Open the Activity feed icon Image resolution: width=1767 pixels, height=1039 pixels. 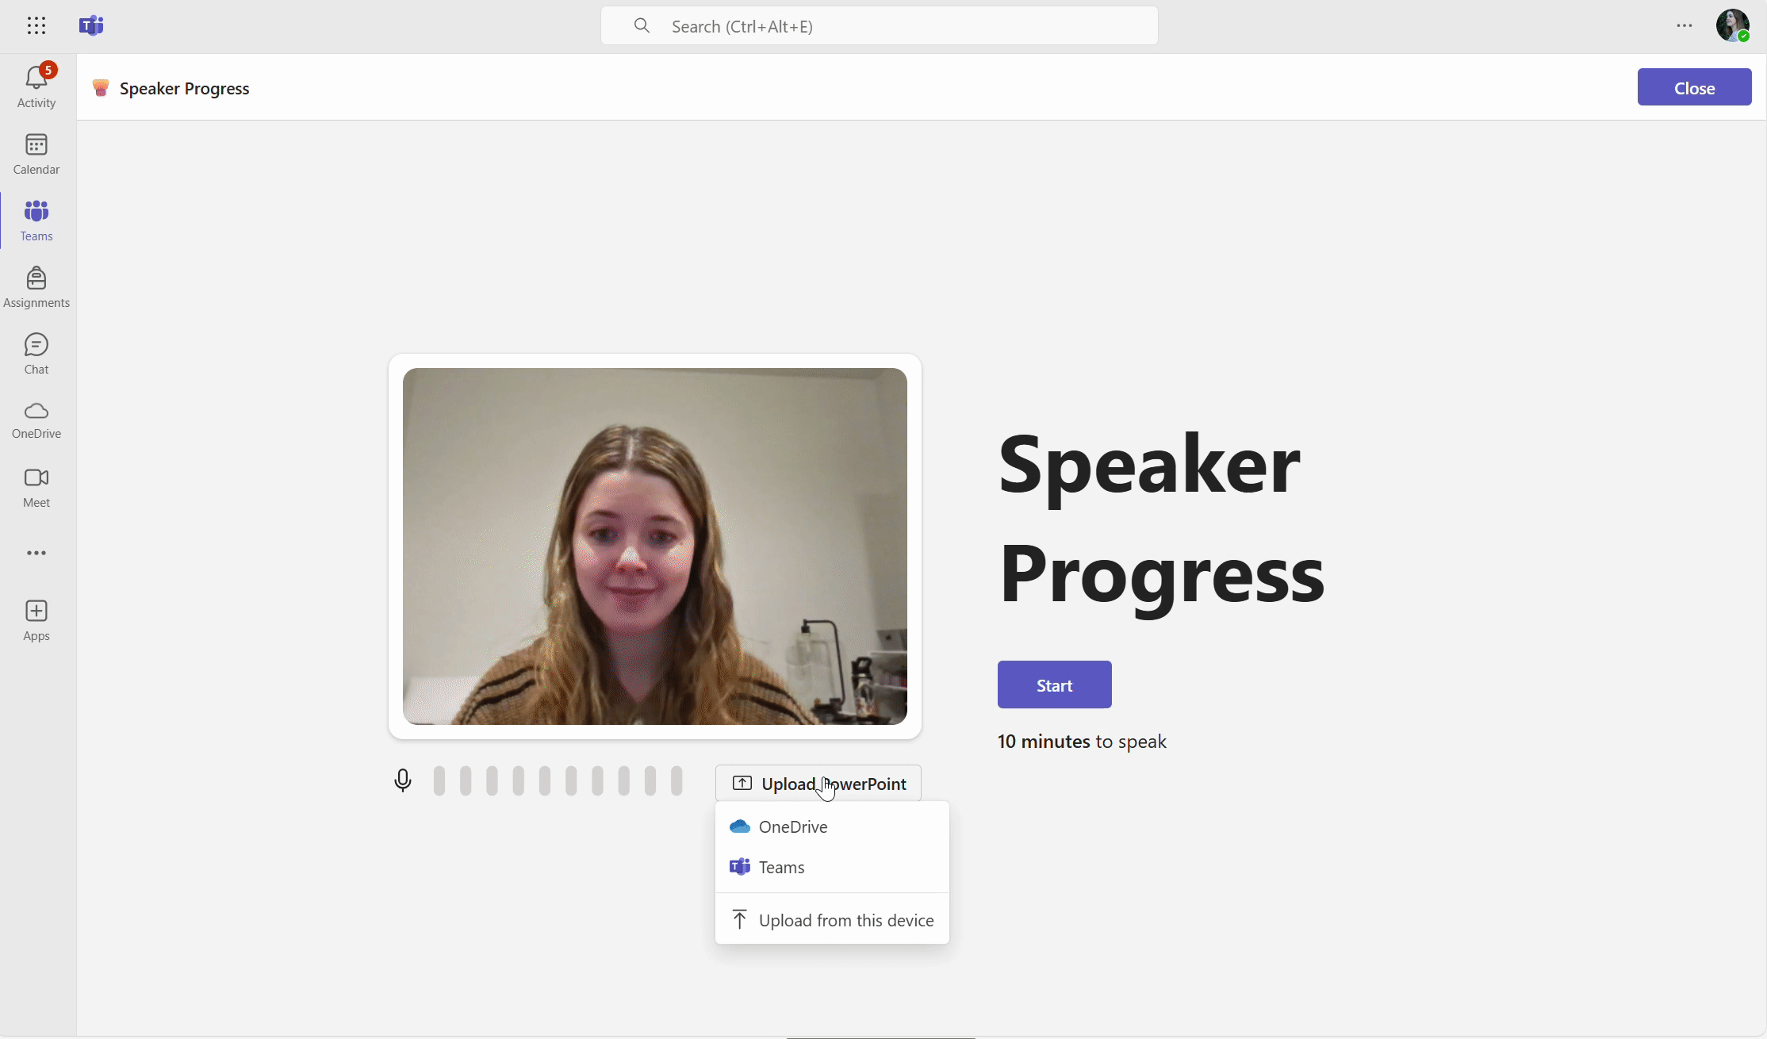[x=36, y=86]
